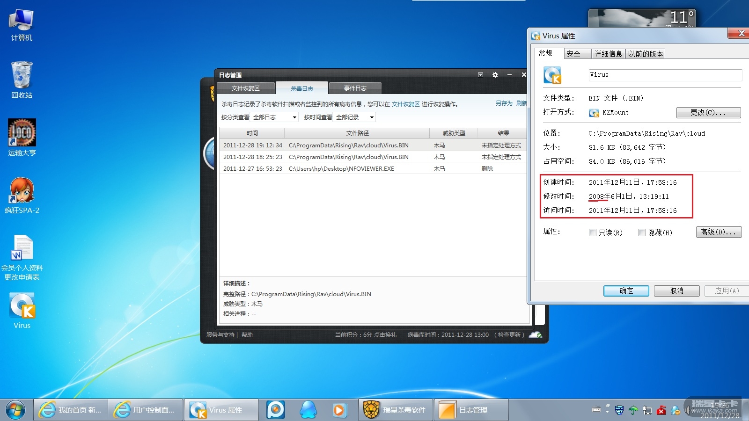
Task: Click the red X security tray icon
Action: 661,410
